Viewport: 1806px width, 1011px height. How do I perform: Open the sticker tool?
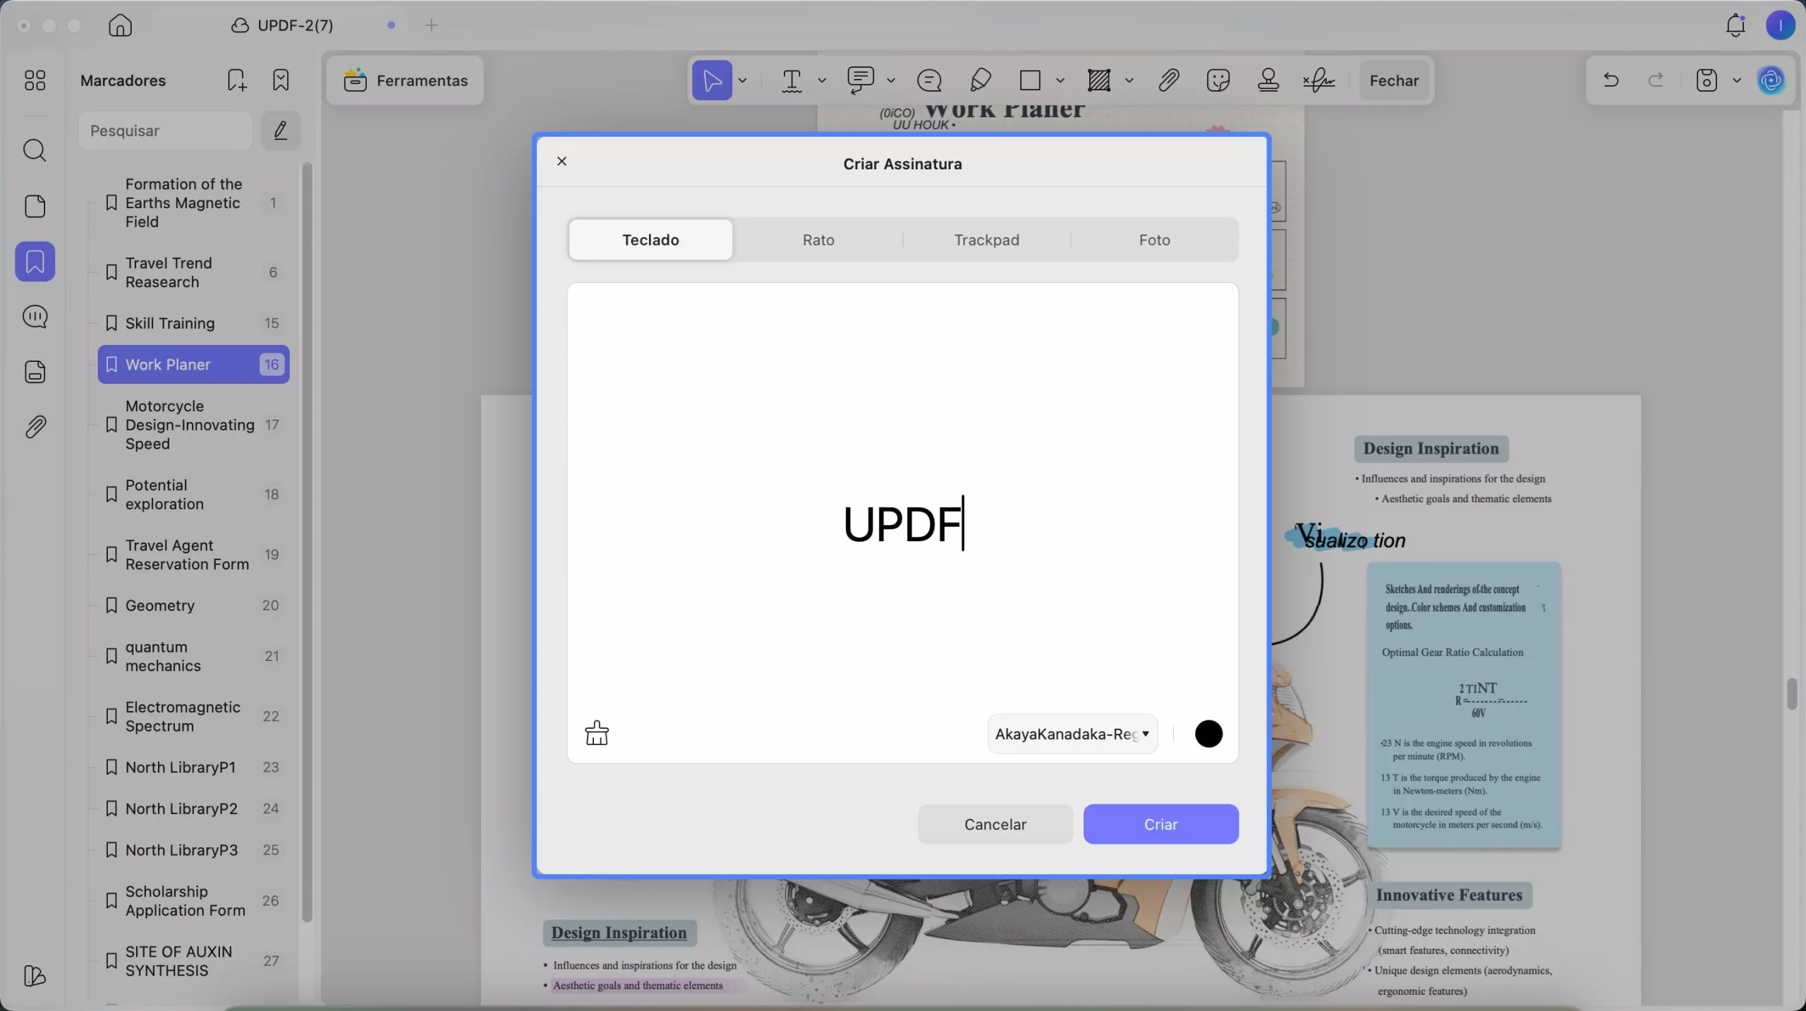[x=1218, y=80]
